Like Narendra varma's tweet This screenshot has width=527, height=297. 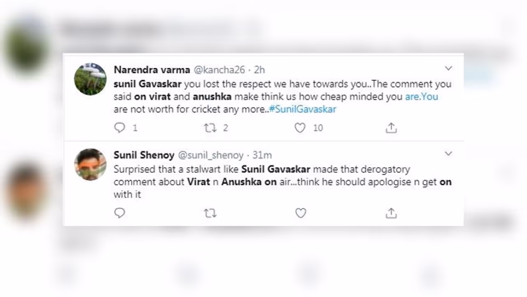(x=300, y=128)
